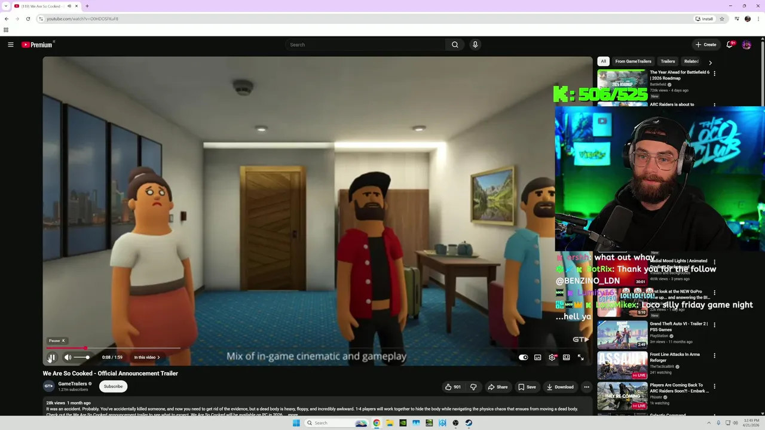Image resolution: width=765 pixels, height=430 pixels.
Task: Expand 'In this video' chapters
Action: click(x=147, y=357)
